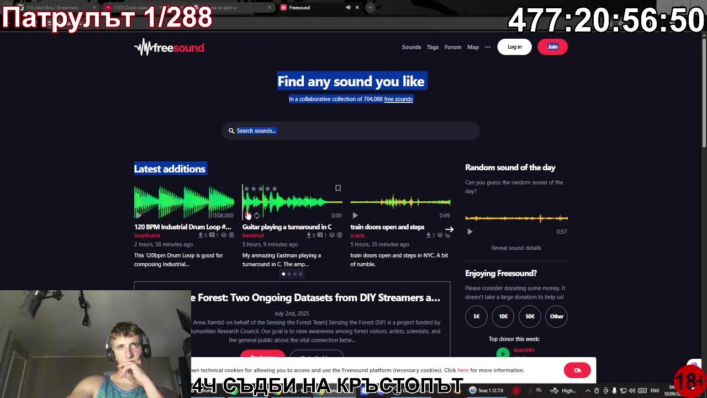Play the Guitar turnaround in C sound
This screenshot has width=707, height=398.
click(247, 216)
